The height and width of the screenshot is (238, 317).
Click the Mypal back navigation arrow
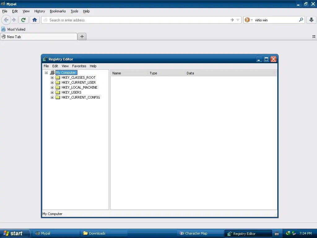6,20
